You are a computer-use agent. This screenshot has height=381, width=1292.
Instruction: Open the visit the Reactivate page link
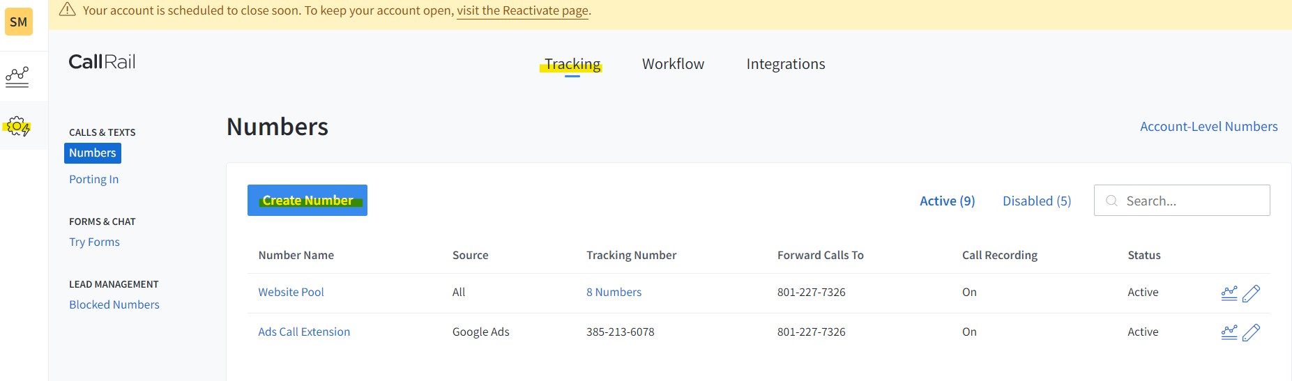point(523,10)
